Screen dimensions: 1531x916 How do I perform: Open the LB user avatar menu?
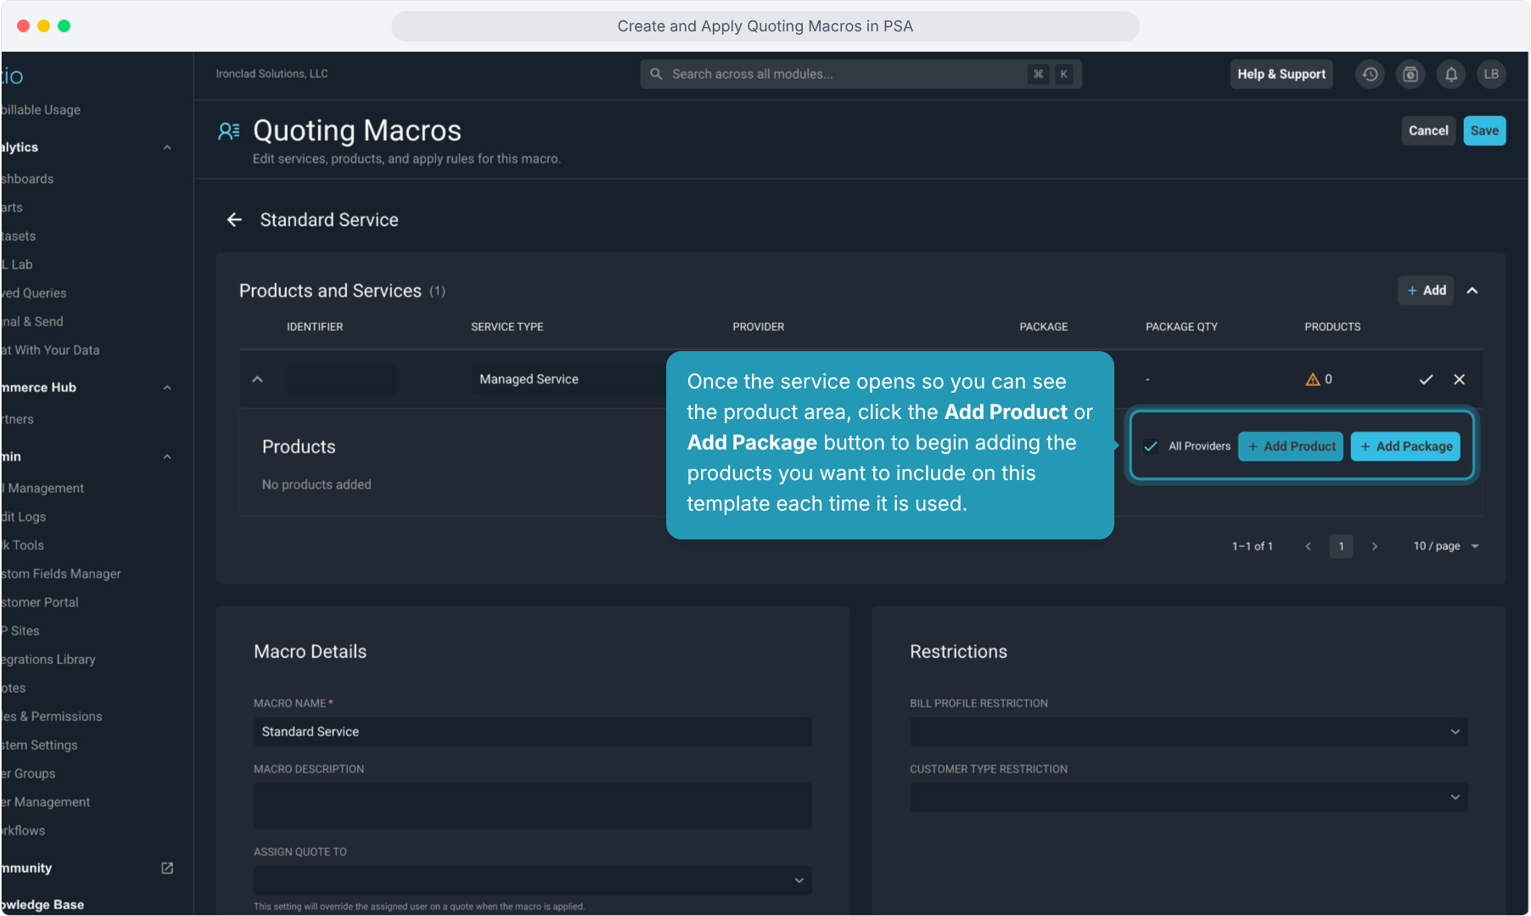point(1491,75)
